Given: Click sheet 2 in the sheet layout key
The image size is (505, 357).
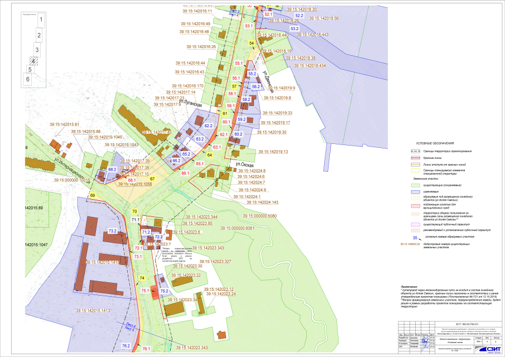Looking at the screenshot, I should point(39,36).
